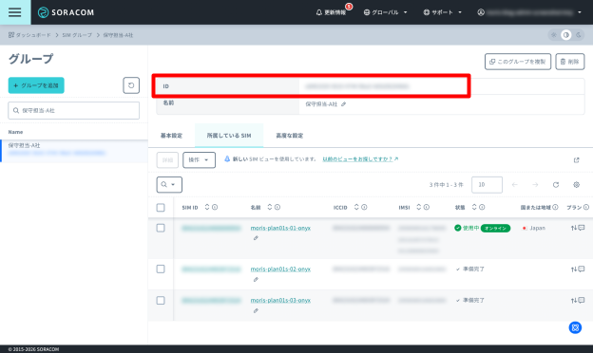Go to SIM グループ breadcrumb
Viewport: 593px width, 353px height.
77,35
